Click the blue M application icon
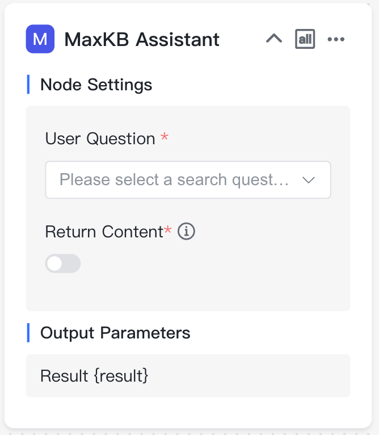Image resolution: width=379 pixels, height=435 pixels. (40, 39)
